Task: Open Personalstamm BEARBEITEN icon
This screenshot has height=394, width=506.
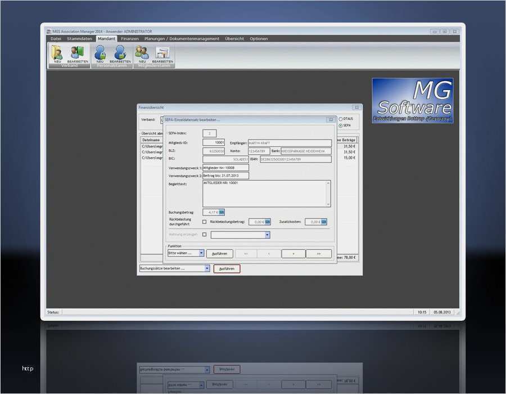Action: pyautogui.click(x=120, y=53)
